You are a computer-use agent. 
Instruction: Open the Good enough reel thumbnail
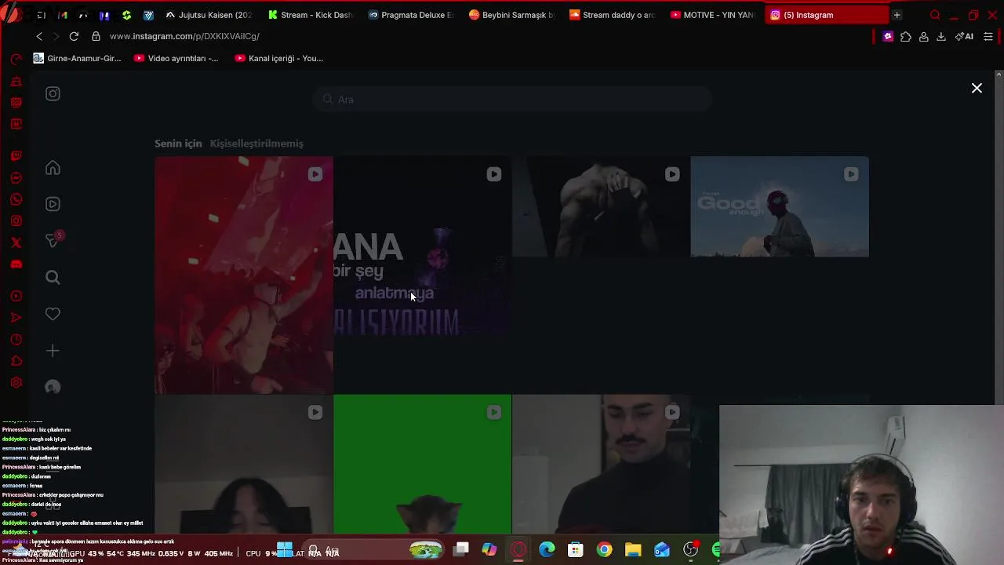pos(780,207)
